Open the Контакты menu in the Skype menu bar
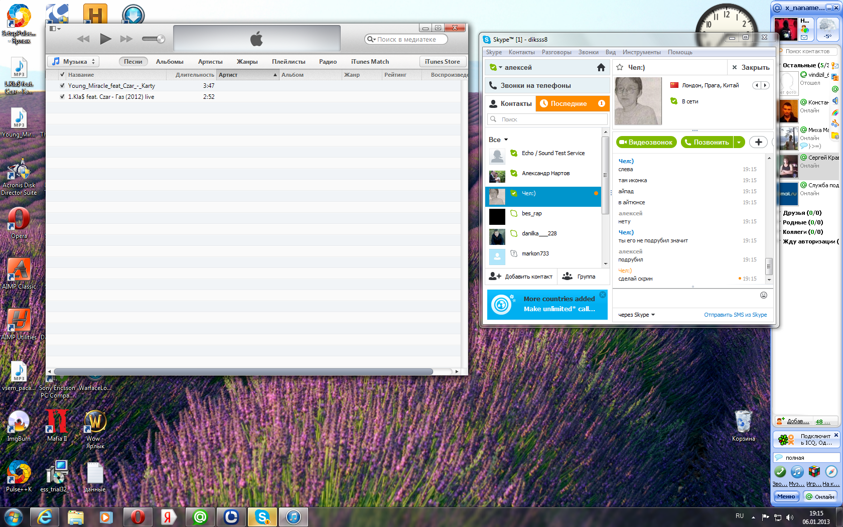Viewport: 843px width, 527px height. 521,52
